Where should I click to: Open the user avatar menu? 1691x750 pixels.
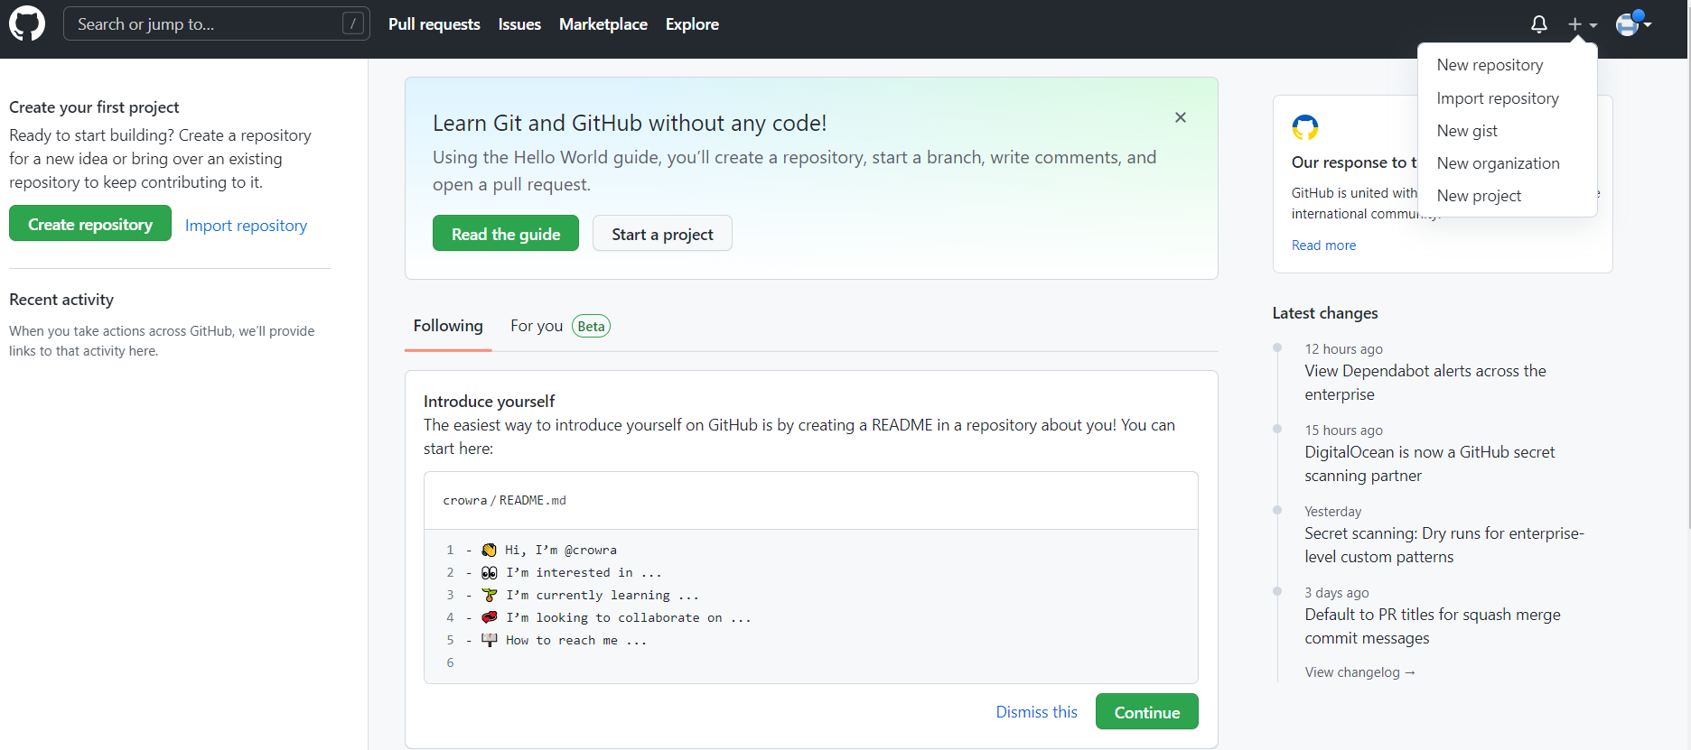pos(1631,24)
